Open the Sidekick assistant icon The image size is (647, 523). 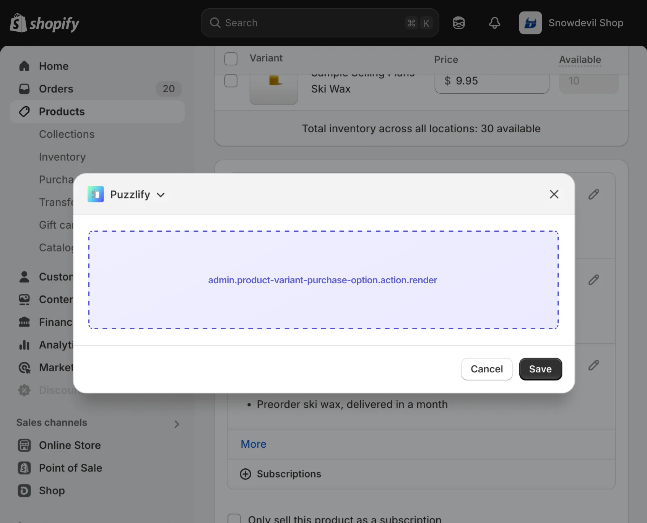click(458, 23)
